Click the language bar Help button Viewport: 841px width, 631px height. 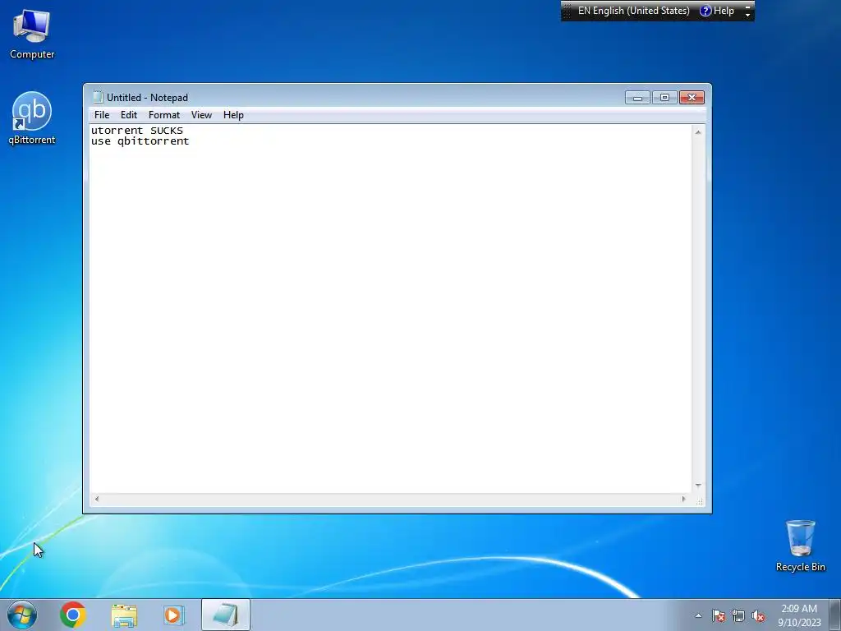(717, 11)
